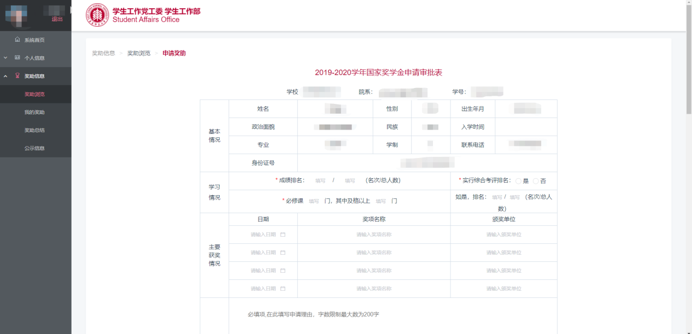Click the 个人信息 ID card icon
This screenshot has height=334, width=692.
[17, 58]
